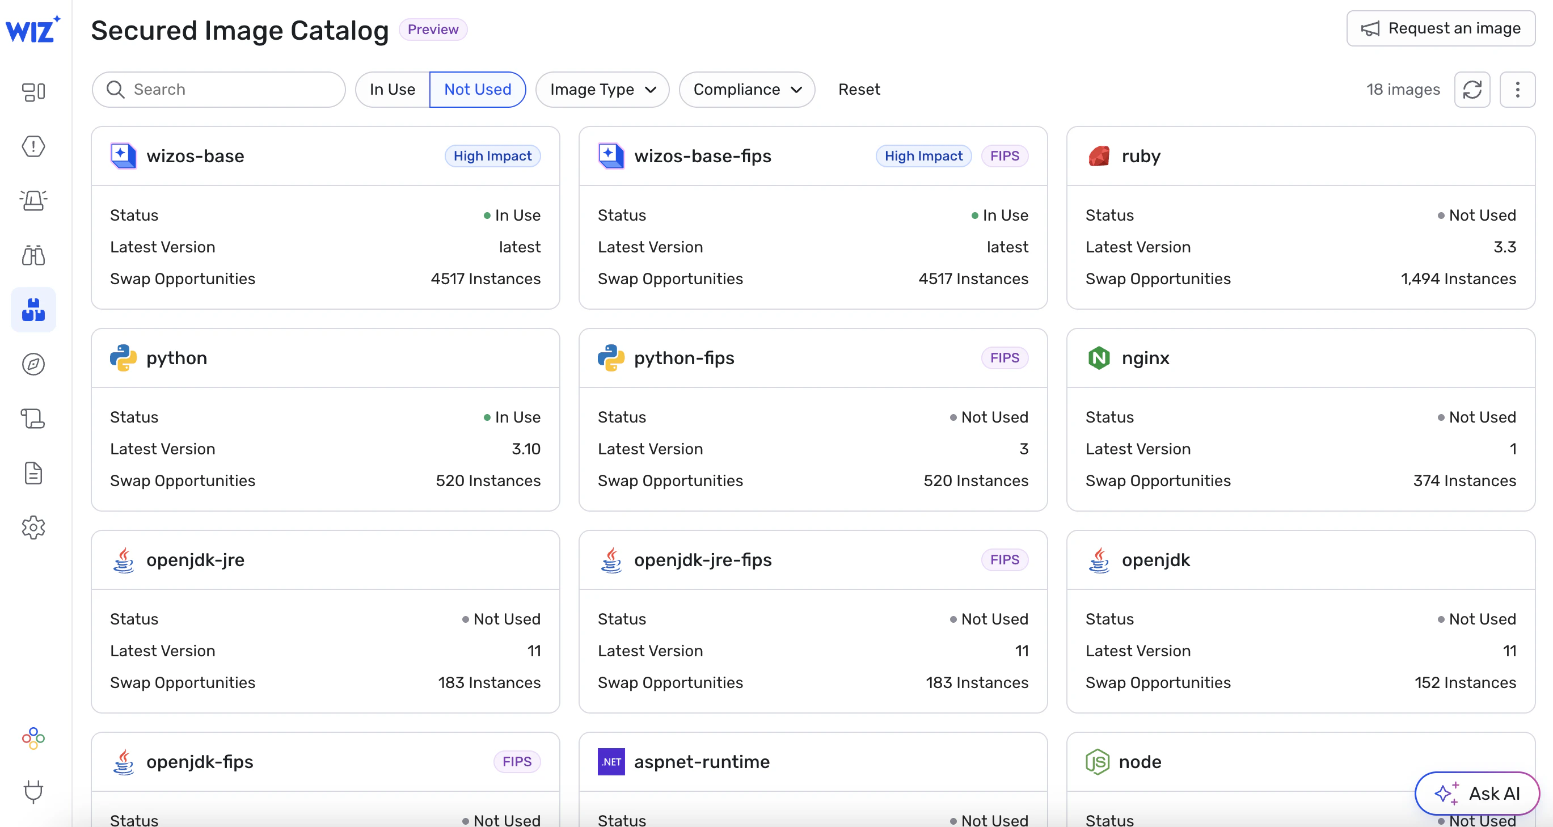Open the three-dot more options menu
The height and width of the screenshot is (827, 1553).
pyautogui.click(x=1517, y=90)
